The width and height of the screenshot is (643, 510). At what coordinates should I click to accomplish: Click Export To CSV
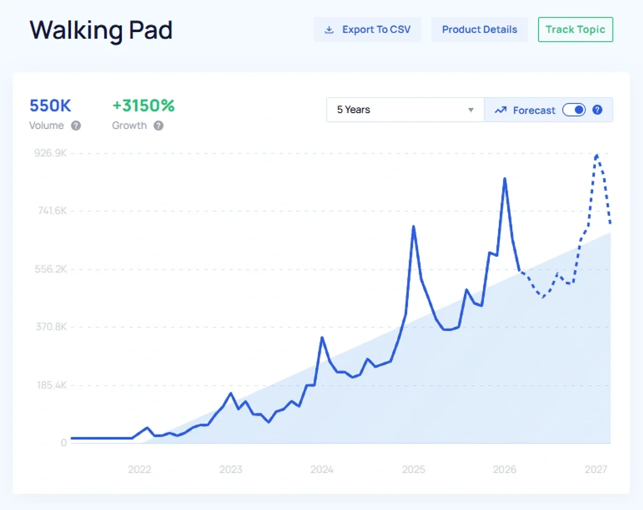coord(367,29)
